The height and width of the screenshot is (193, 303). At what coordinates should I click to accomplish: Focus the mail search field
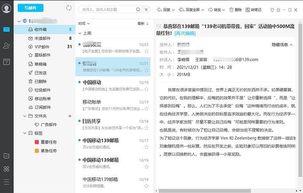(x=109, y=9)
